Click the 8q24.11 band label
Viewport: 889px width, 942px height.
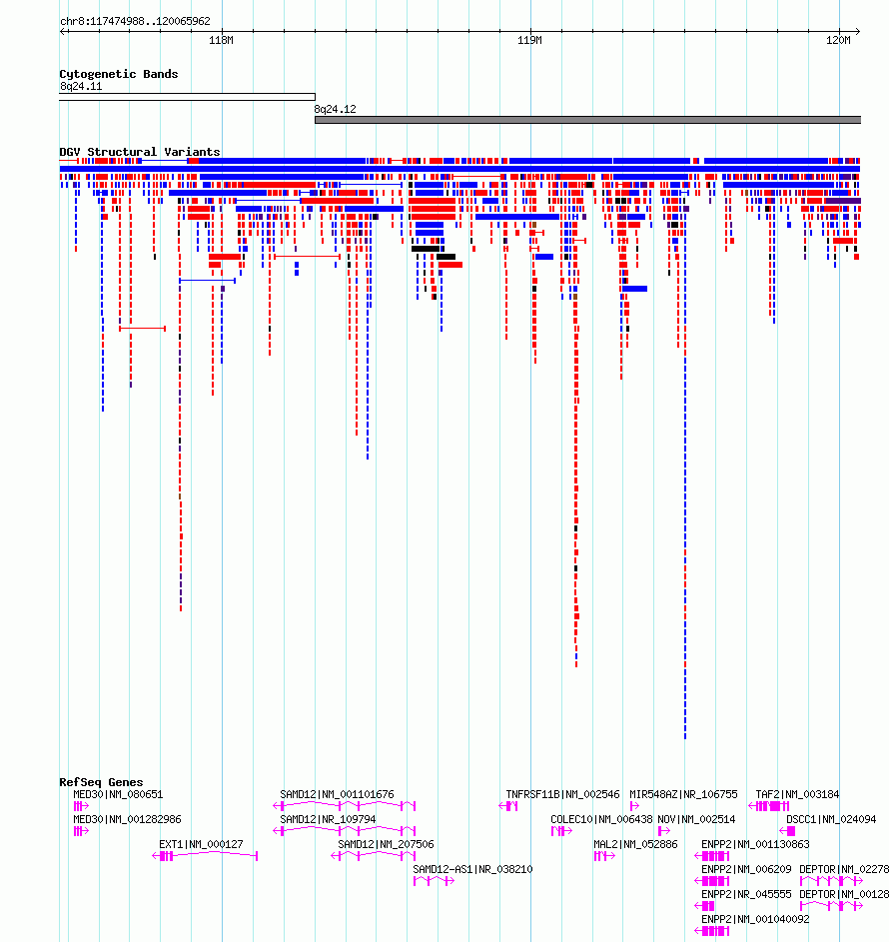coord(81,86)
